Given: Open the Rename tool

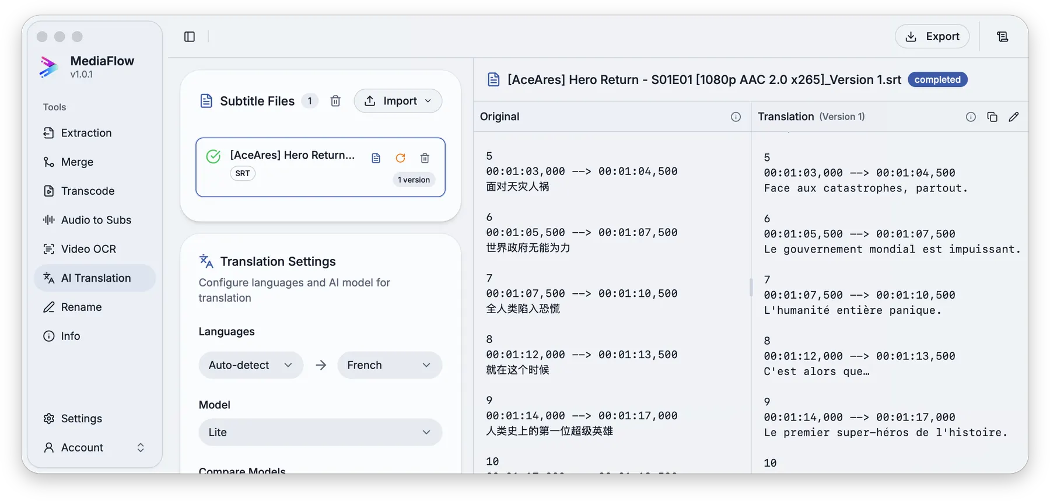Looking at the screenshot, I should 94,307.
